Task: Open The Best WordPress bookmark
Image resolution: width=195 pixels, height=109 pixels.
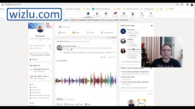Action: (101, 9)
